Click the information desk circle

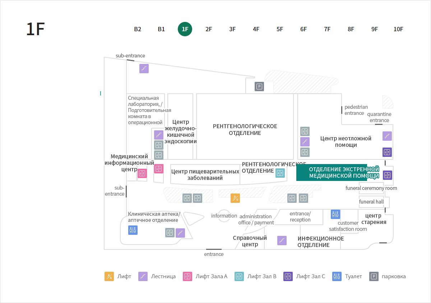point(224,216)
